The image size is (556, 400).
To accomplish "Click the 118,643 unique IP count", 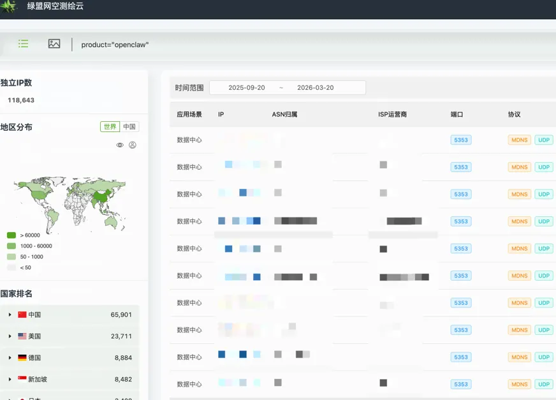I will point(21,100).
